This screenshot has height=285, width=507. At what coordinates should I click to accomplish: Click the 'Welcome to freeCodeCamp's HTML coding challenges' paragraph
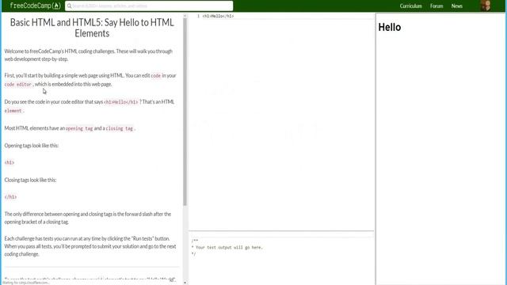pyautogui.click(x=89, y=55)
